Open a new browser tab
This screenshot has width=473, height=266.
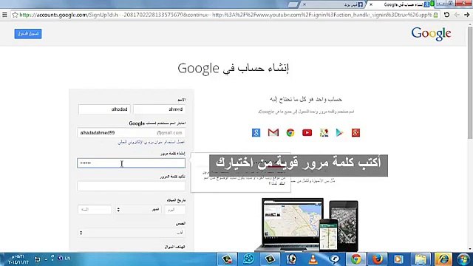click(x=293, y=4)
